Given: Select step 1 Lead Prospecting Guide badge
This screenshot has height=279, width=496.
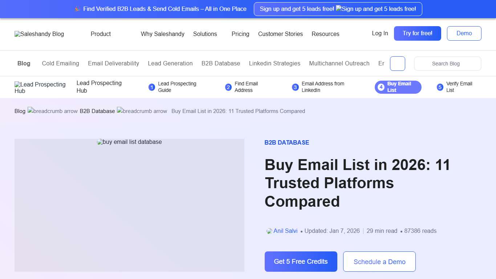Looking at the screenshot, I should tap(151, 87).
